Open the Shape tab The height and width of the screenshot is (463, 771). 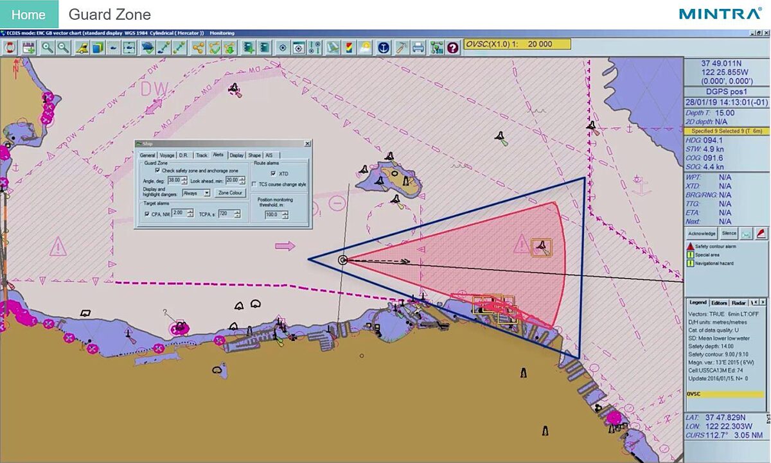(x=254, y=155)
